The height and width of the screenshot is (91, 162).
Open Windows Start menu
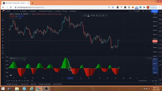[x=3, y=89]
